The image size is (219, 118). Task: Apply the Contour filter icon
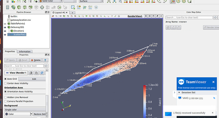(x=13, y=7)
